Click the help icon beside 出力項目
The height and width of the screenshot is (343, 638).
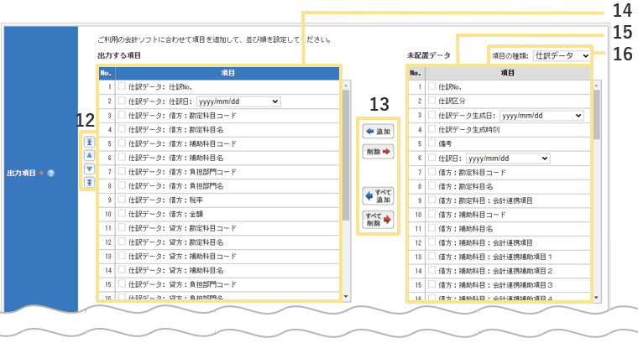coord(51,174)
